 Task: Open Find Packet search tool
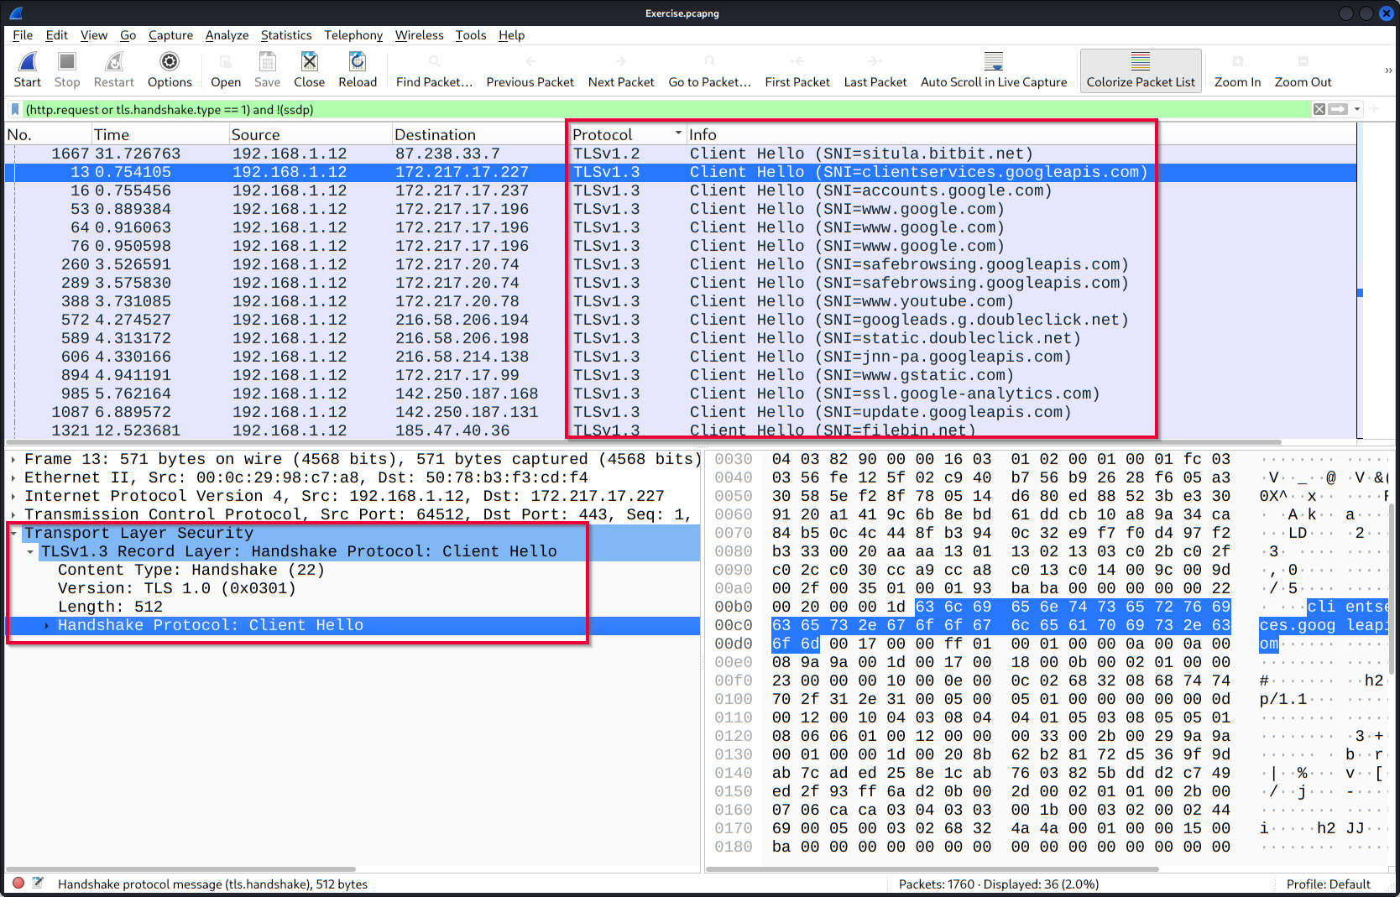coord(434,70)
